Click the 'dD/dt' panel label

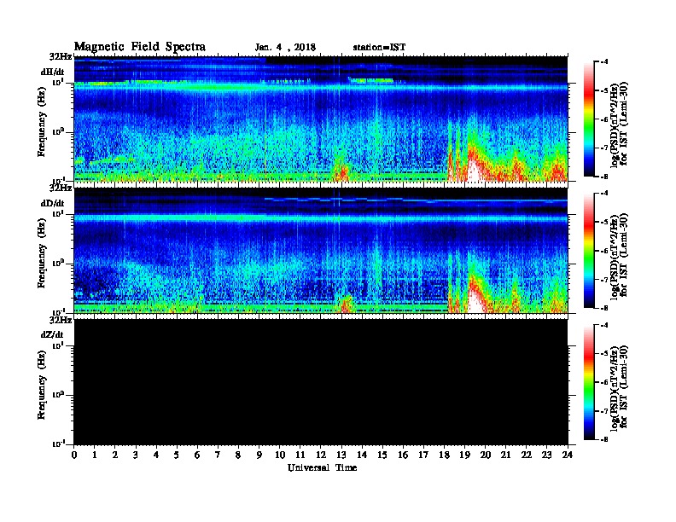(x=53, y=203)
